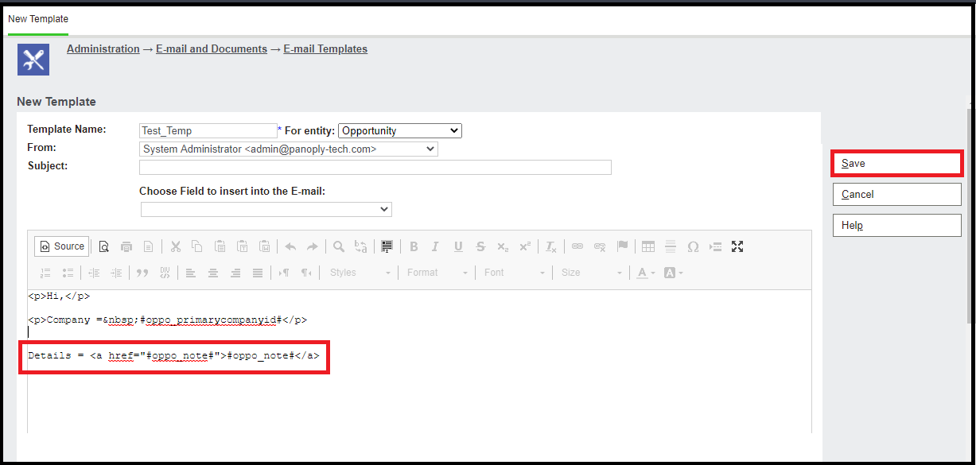Click Paste as plain text icon
Image resolution: width=976 pixels, height=465 pixels.
pos(243,246)
